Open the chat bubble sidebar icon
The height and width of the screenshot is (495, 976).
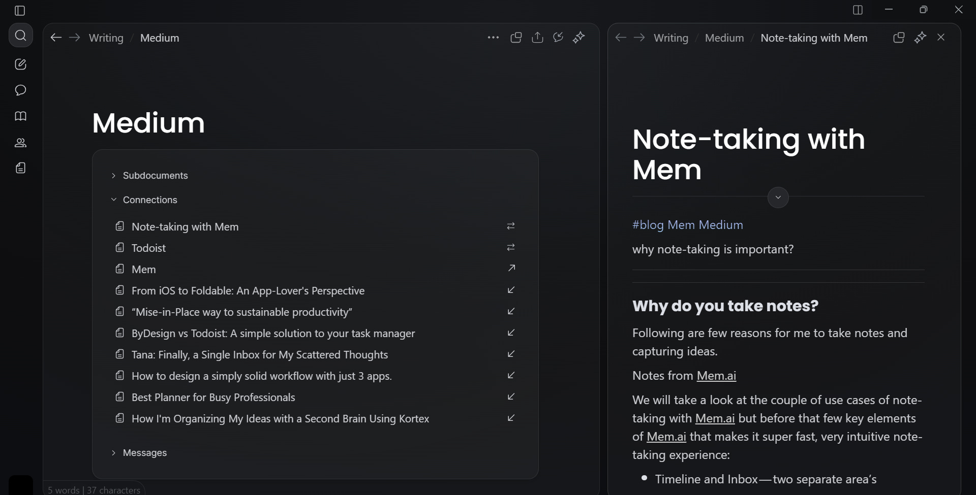[x=21, y=90]
